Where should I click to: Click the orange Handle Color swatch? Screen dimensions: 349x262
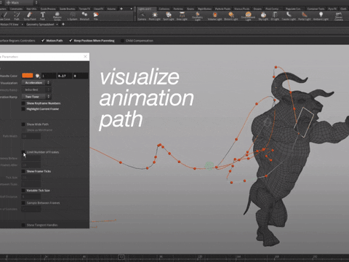28,76
